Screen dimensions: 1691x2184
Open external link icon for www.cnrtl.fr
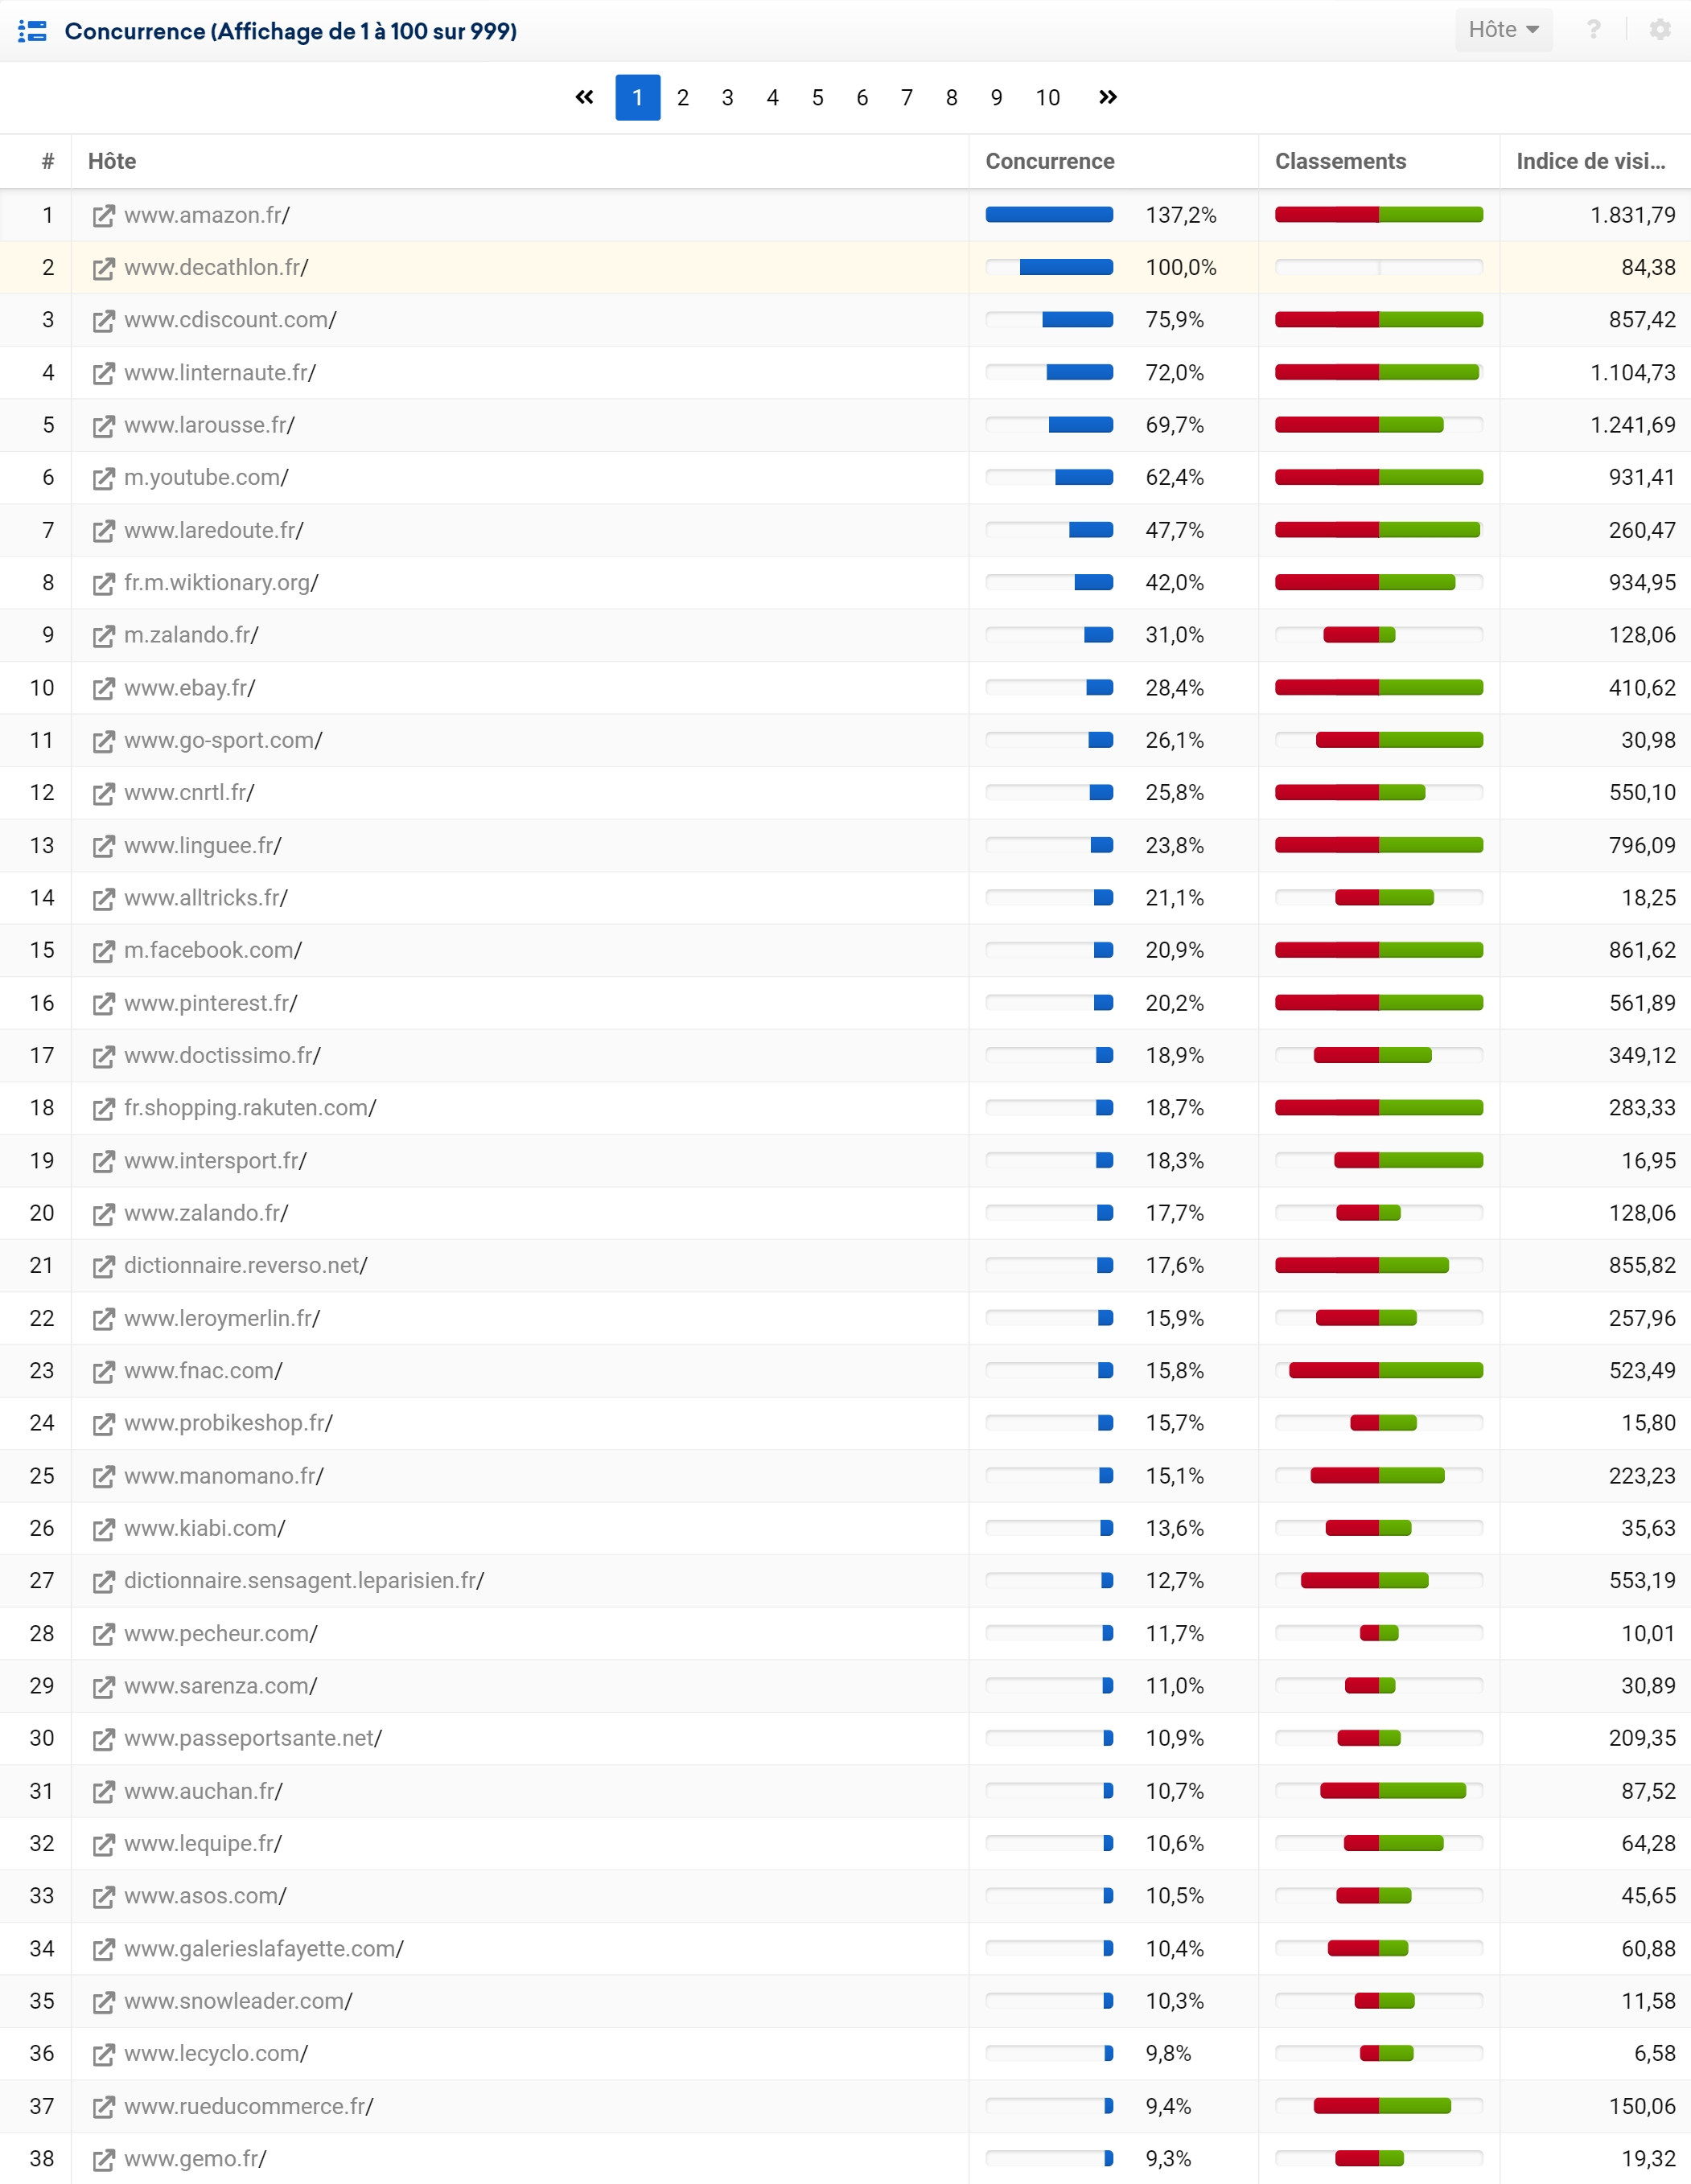(103, 794)
